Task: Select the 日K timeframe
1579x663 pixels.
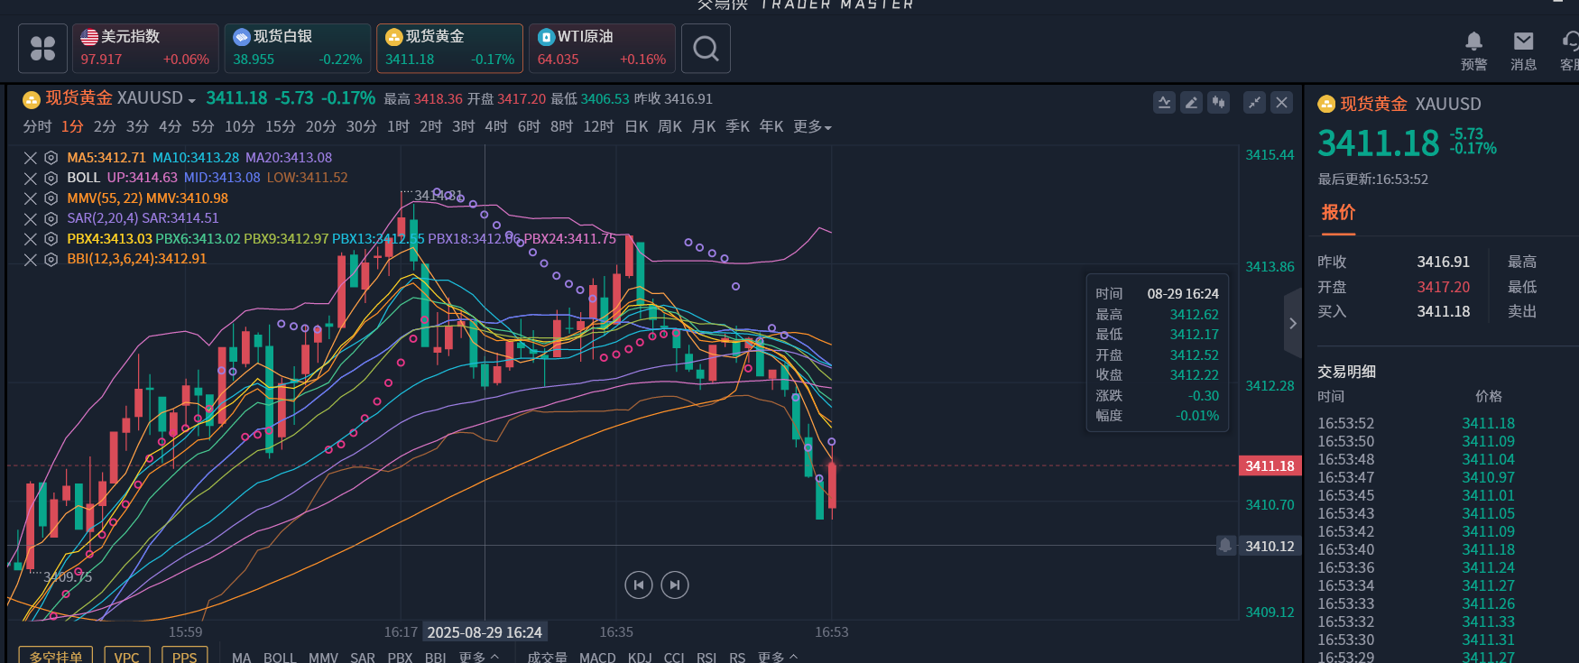Action: [636, 127]
